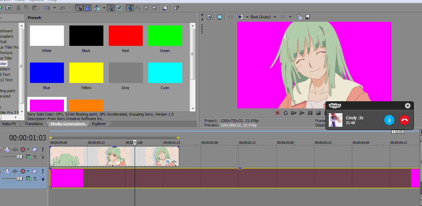422x206 pixels.
Task: Click the Copy toolbar icon
Action: coord(27,7)
